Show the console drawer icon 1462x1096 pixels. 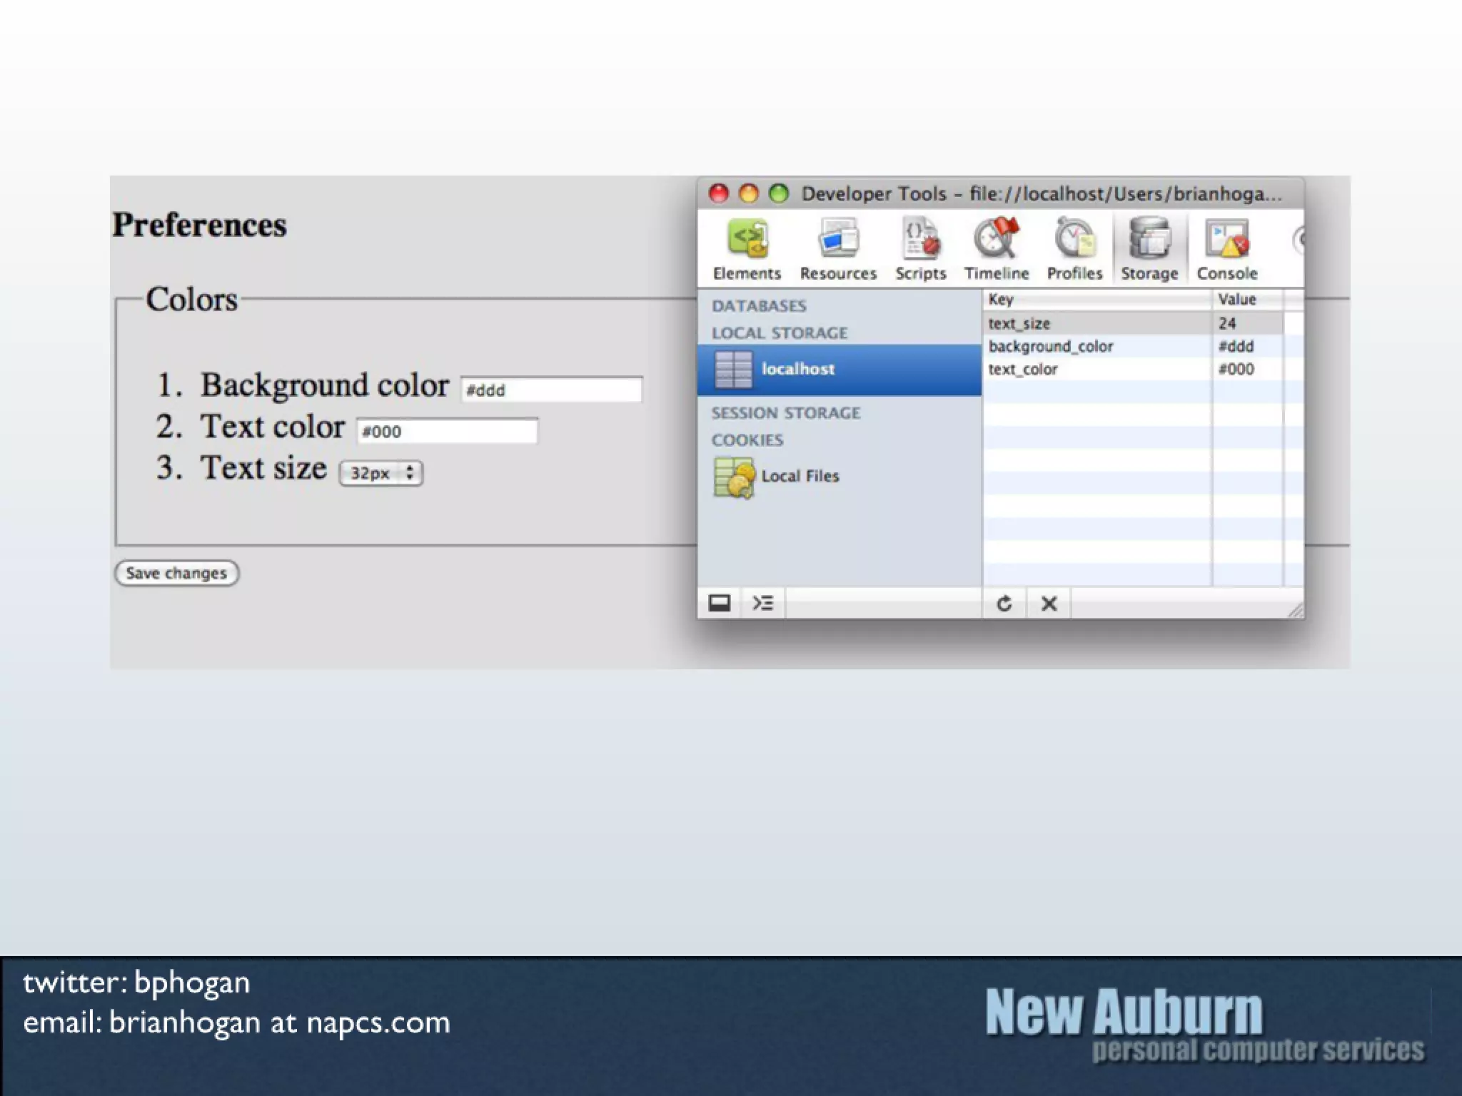(762, 604)
